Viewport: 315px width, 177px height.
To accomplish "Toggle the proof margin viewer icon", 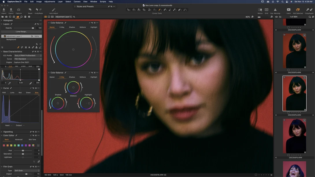I will 52,17.
